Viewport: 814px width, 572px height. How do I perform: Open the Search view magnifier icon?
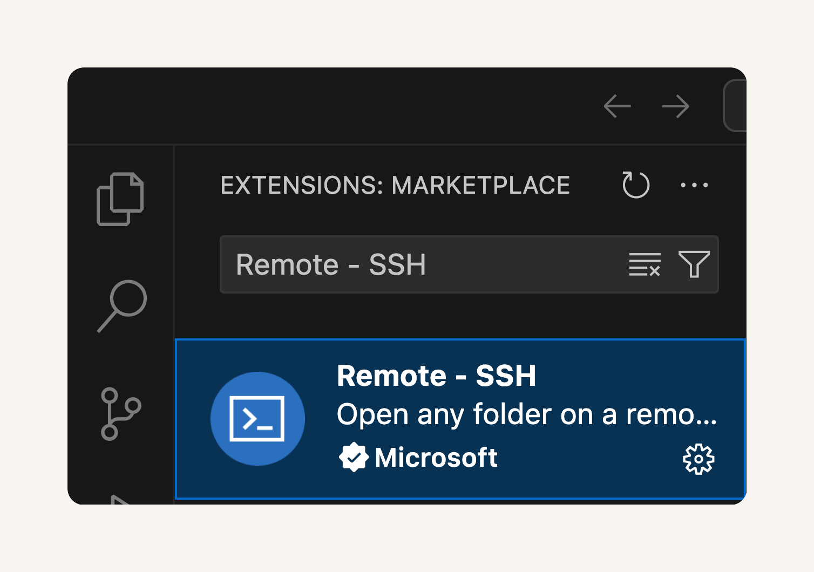coord(122,306)
